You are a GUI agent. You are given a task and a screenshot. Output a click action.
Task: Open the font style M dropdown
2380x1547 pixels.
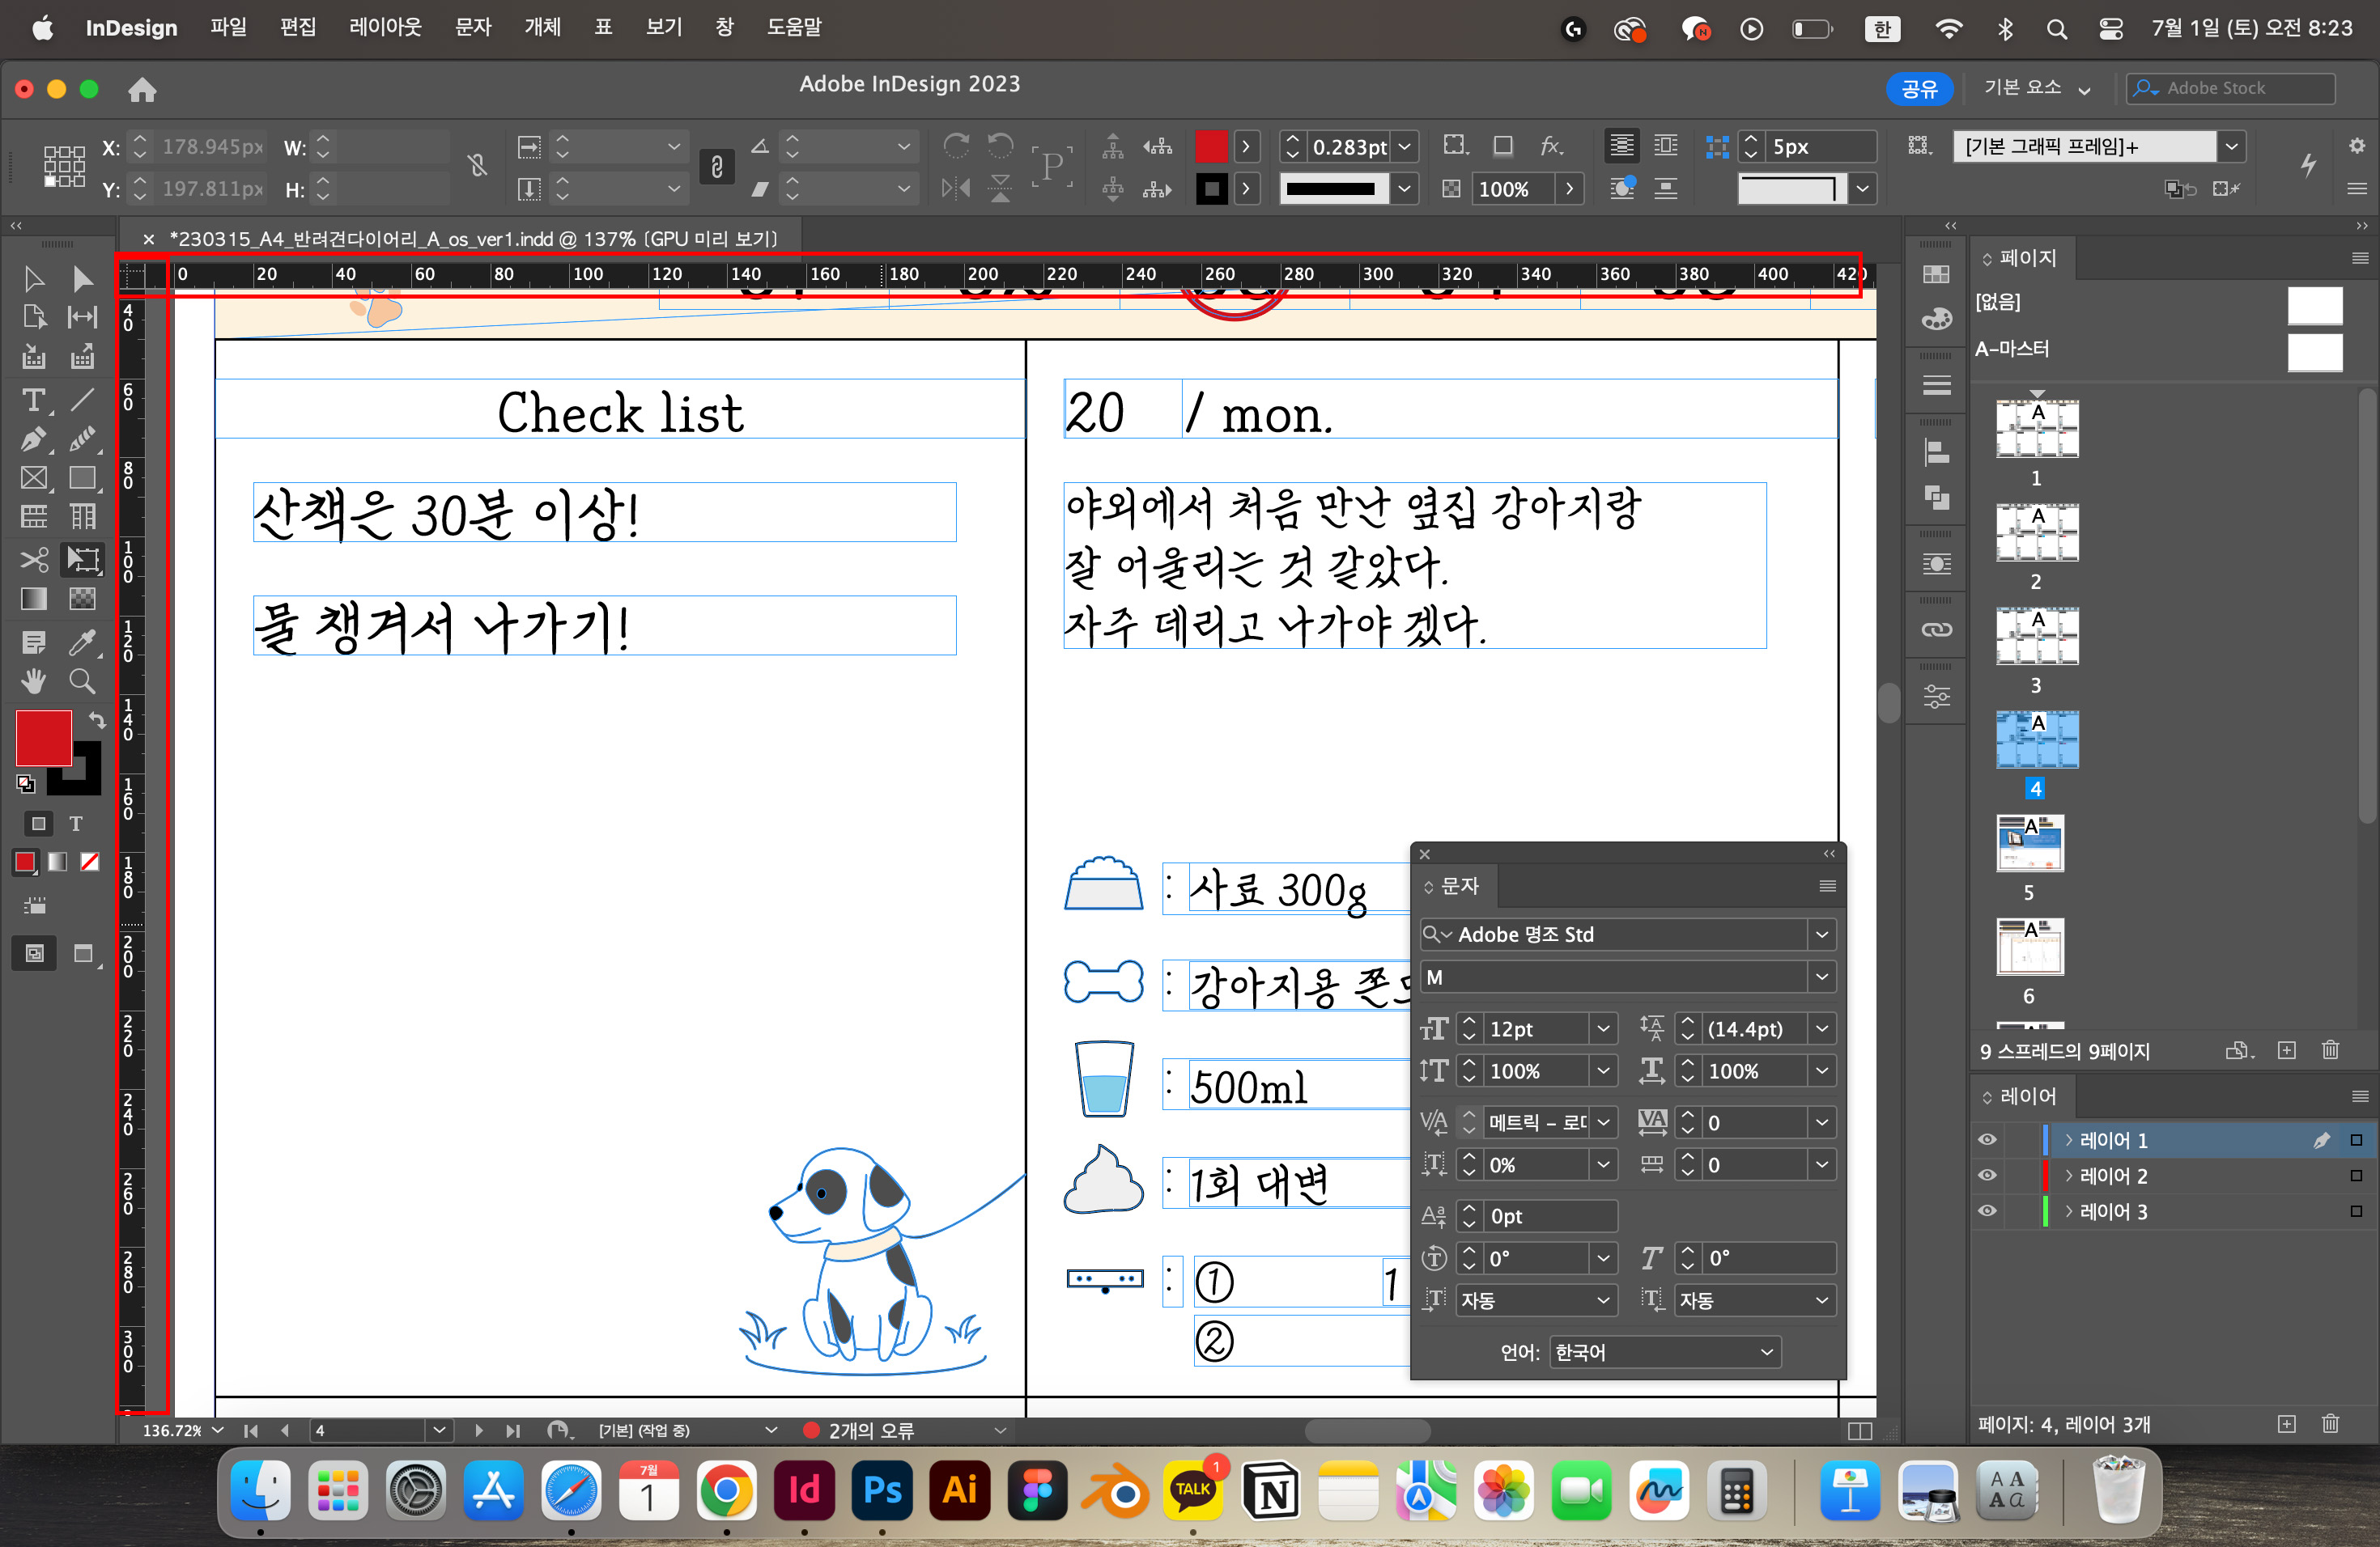1821,977
